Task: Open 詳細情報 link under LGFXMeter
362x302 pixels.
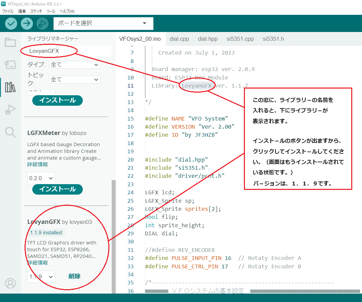Action: (37, 165)
